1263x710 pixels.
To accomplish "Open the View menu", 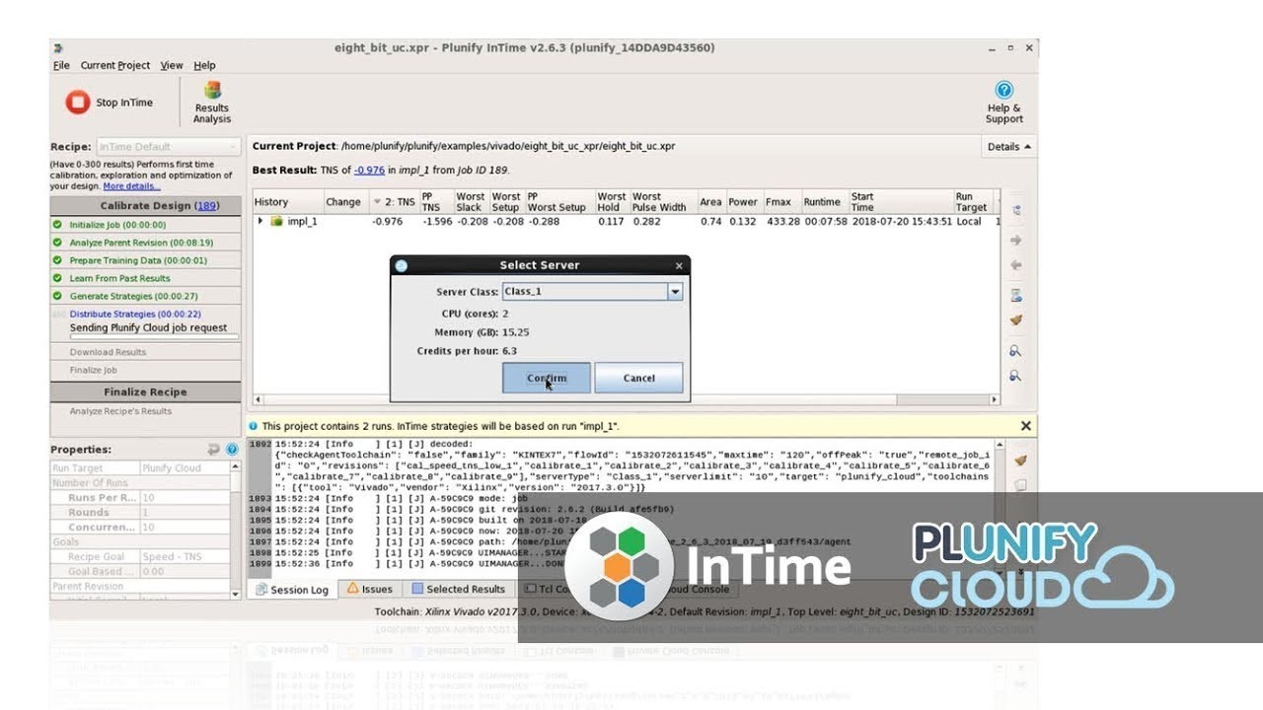I will click(x=172, y=65).
